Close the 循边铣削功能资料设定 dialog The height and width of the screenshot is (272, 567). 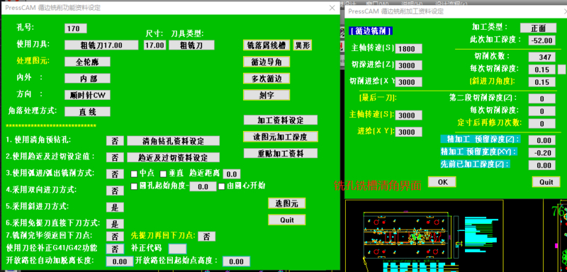332,8
